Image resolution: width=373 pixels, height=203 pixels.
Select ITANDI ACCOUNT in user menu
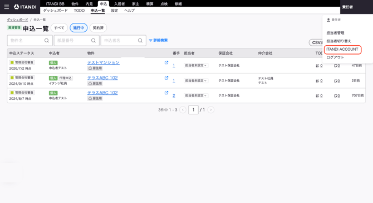tap(342, 49)
